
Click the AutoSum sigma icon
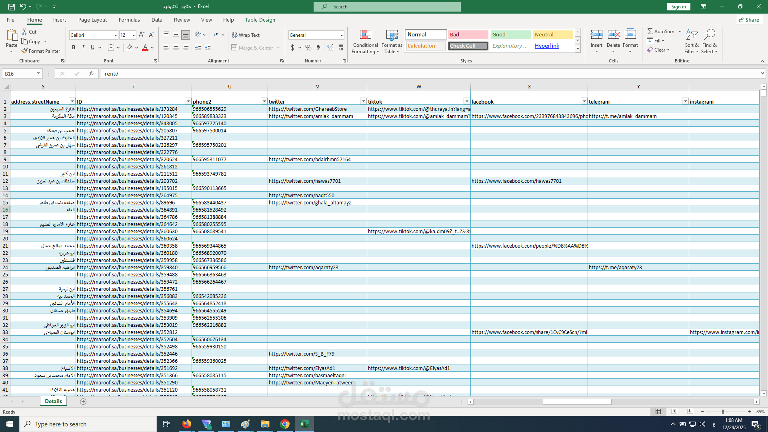(x=650, y=31)
